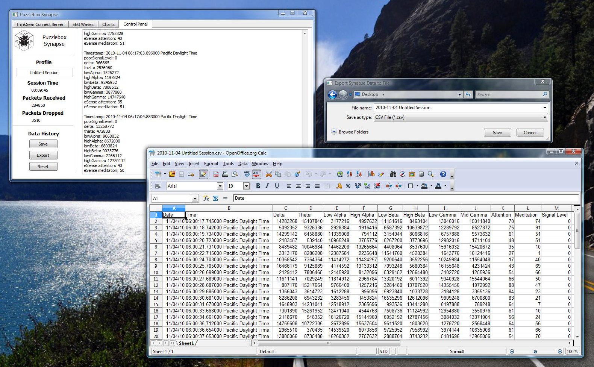Switch to ThinkGear Connect Server tab
Screen dimensions: 594x367
(x=40, y=24)
